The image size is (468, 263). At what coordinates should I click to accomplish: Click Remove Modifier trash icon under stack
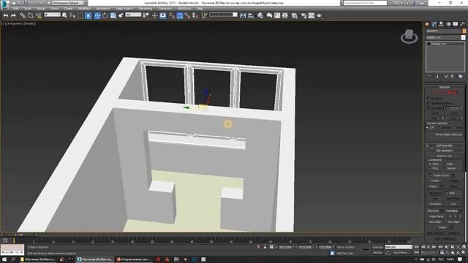tap(452, 76)
